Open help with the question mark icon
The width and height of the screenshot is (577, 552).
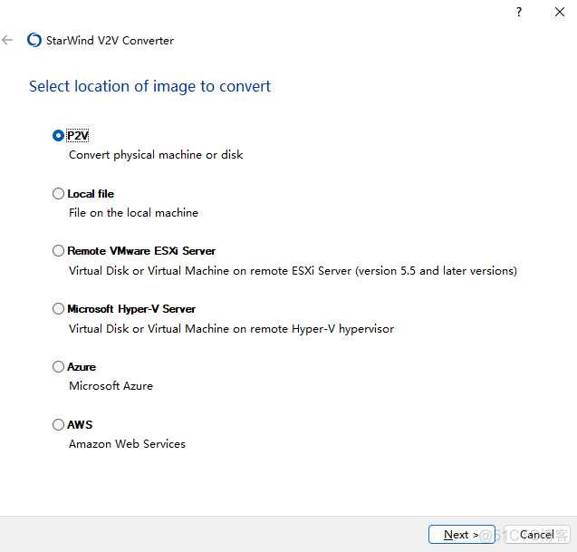[519, 12]
